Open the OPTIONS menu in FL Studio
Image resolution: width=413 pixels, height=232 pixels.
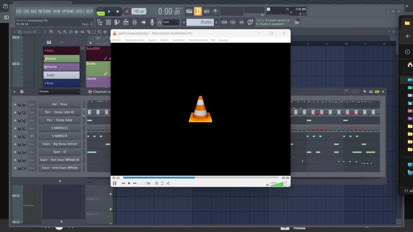click(x=68, y=11)
